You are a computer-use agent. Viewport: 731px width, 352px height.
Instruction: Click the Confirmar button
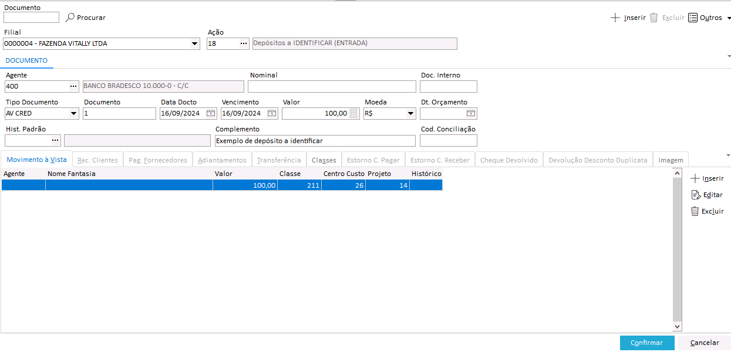point(647,343)
